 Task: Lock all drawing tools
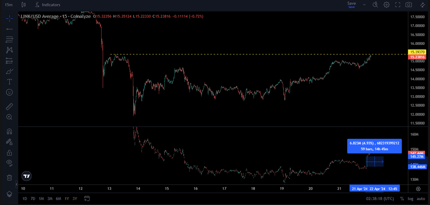tap(9, 152)
